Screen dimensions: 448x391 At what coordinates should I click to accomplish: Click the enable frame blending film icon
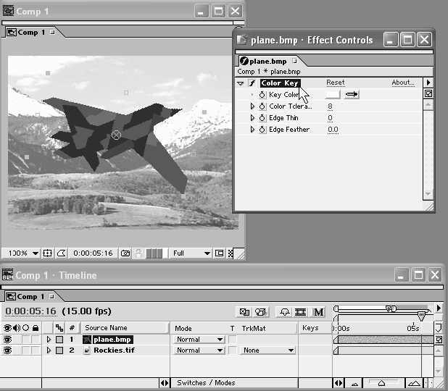tap(301, 312)
